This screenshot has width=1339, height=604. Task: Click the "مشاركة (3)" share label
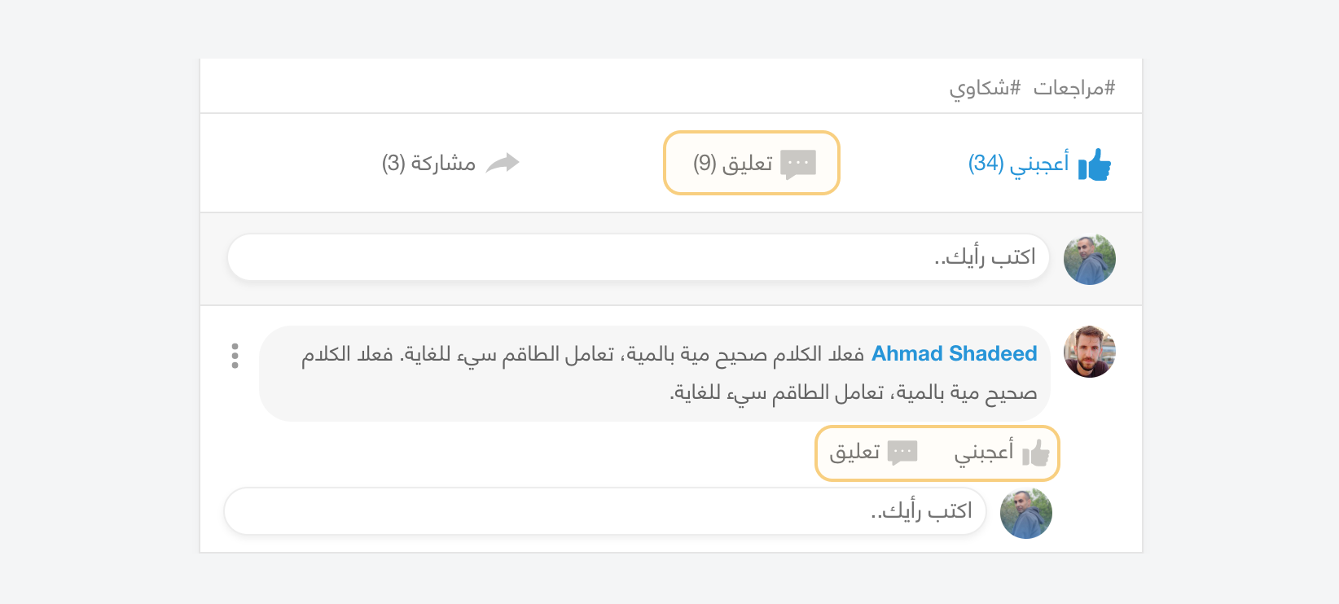pyautogui.click(x=428, y=164)
